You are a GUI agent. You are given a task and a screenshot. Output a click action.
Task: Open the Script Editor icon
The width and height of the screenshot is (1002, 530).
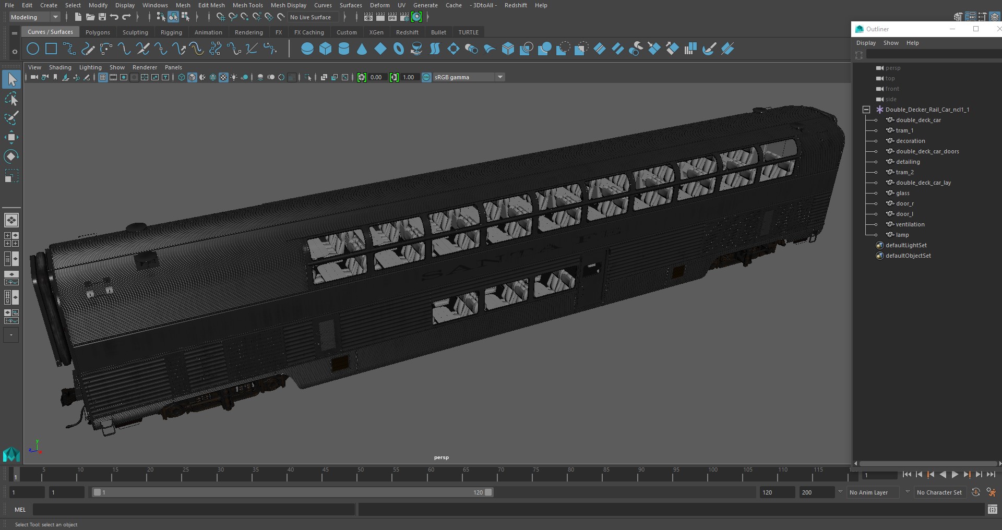(x=992, y=510)
